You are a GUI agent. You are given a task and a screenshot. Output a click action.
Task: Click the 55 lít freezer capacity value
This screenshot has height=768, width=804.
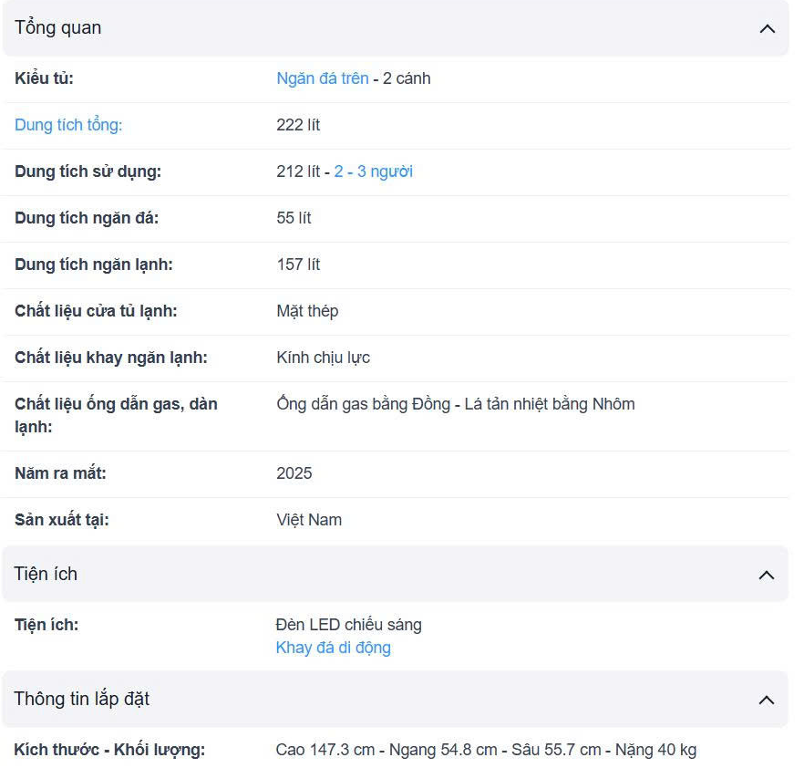[294, 218]
